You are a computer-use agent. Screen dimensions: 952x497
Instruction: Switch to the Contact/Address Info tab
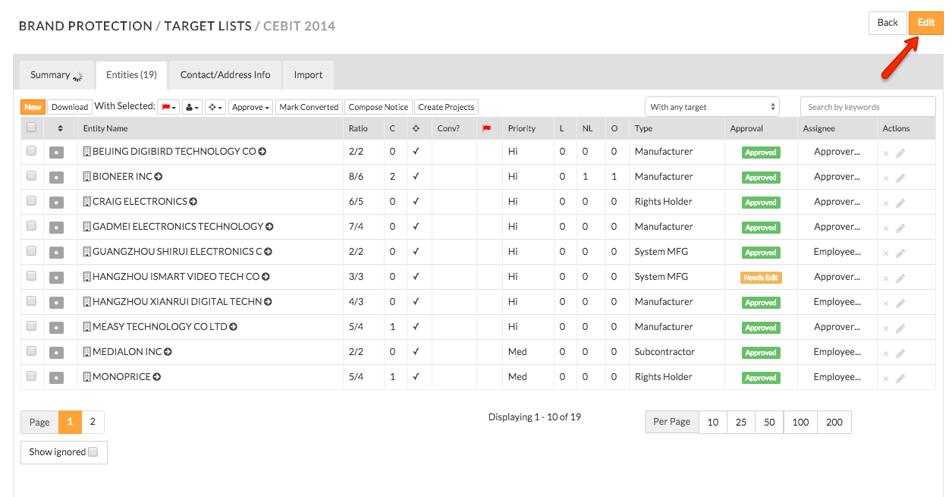click(x=225, y=74)
